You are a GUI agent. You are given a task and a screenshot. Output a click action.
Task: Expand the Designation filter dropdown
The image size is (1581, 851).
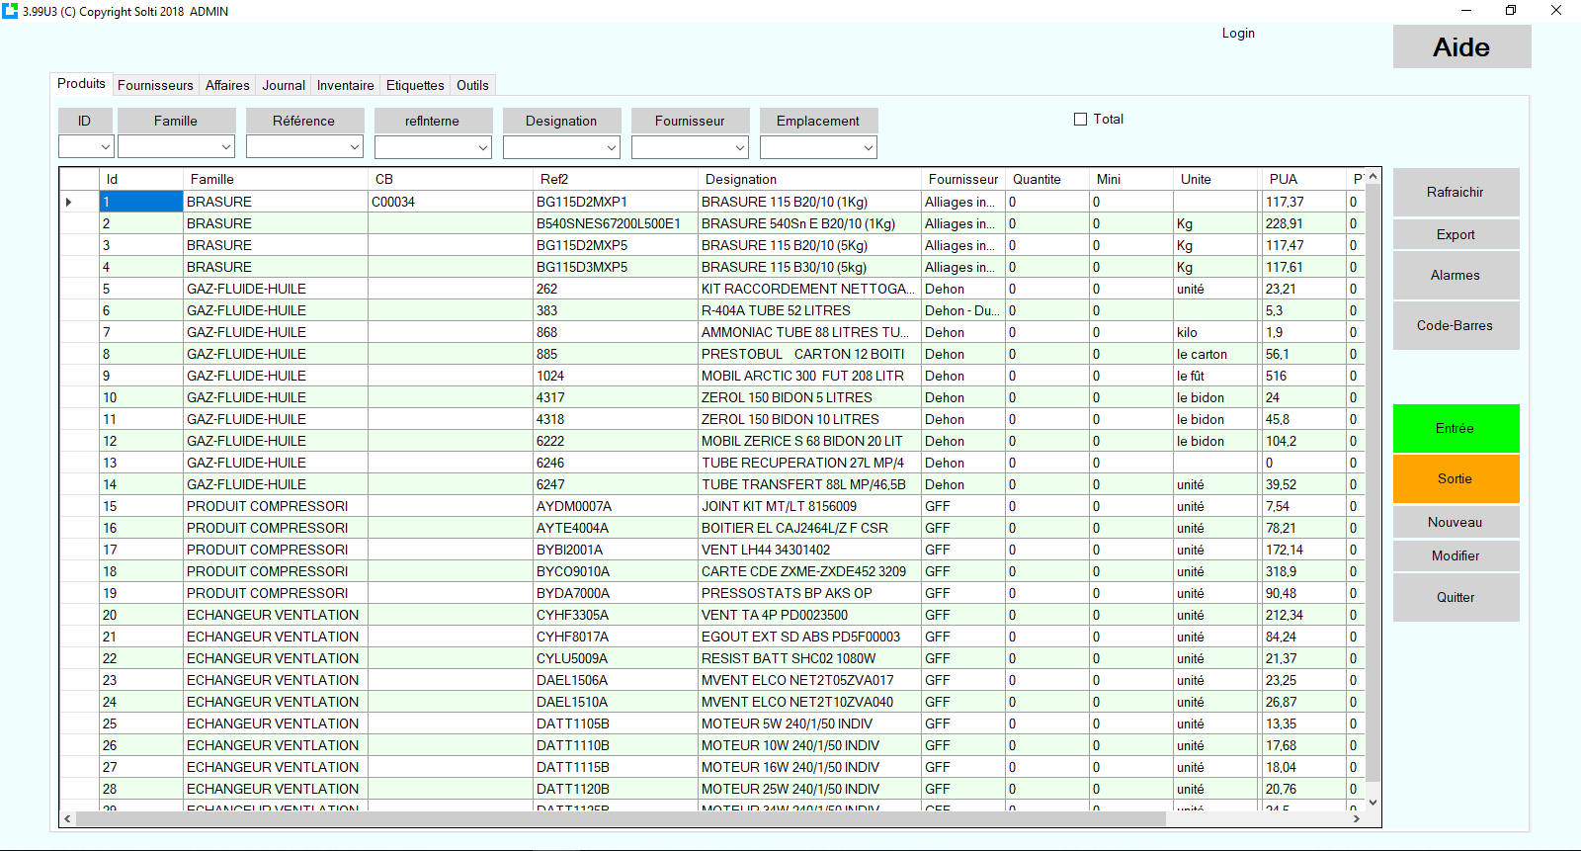coord(612,147)
